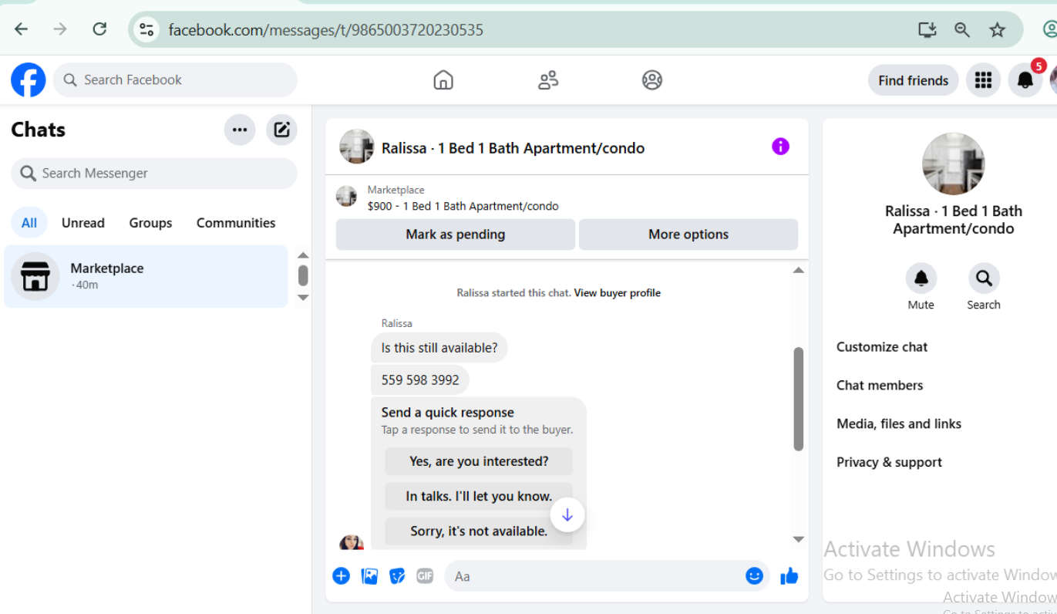Click the forward navigation arrow
This screenshot has height=614, width=1057.
point(60,29)
